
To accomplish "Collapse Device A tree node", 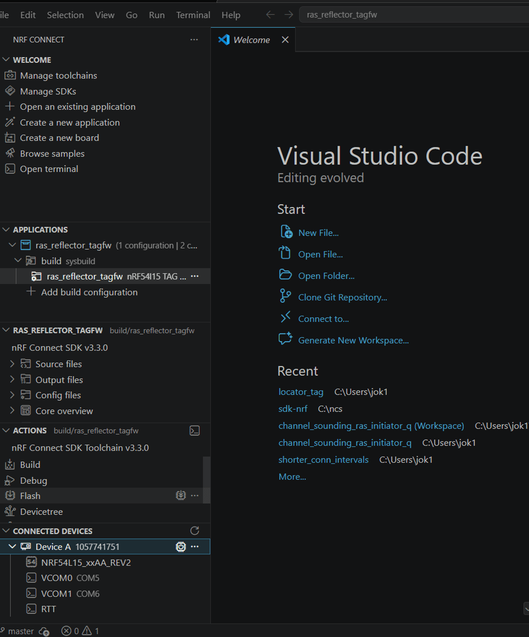I will click(x=12, y=547).
